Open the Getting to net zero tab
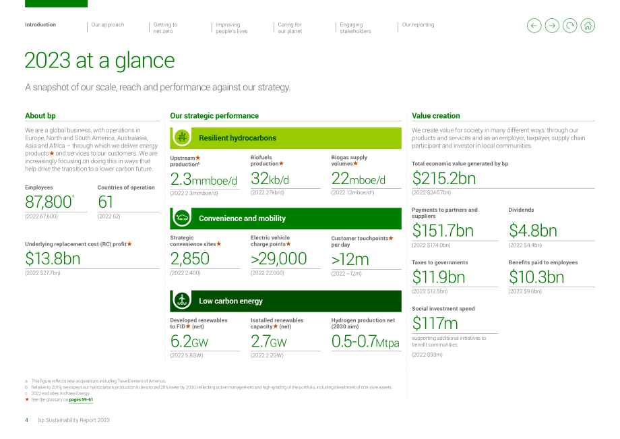The image size is (620, 439). pyautogui.click(x=165, y=28)
